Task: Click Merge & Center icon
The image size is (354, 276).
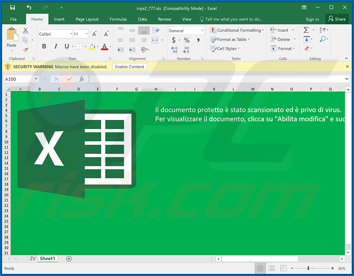Action: [x=155, y=40]
